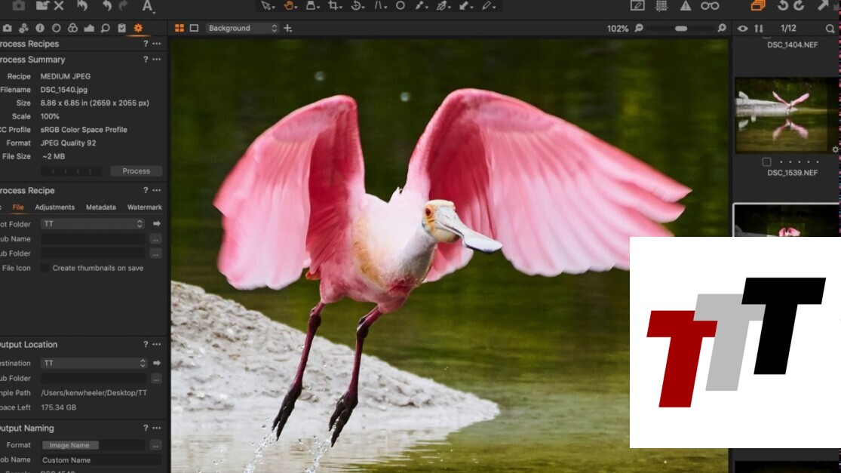Click the Rotate/Straighten tool icon
This screenshot has width=841, height=473.
[356, 6]
